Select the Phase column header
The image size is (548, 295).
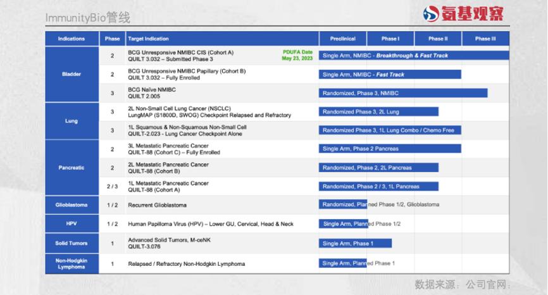(112, 39)
